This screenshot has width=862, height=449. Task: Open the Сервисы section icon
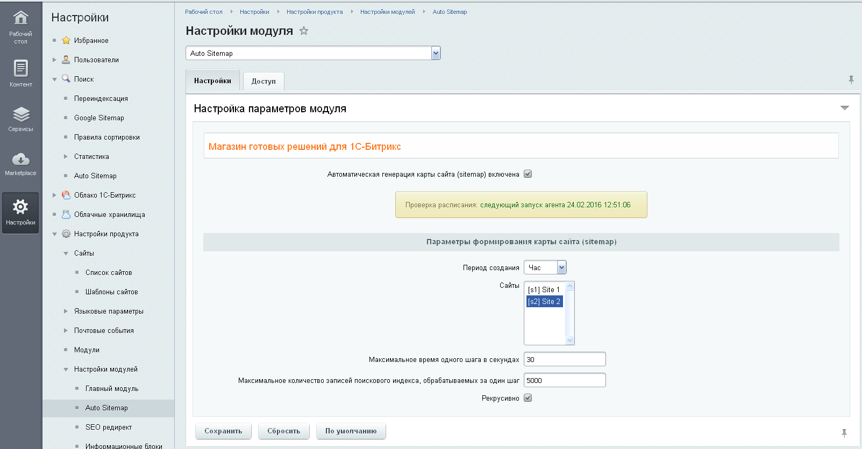(x=20, y=114)
